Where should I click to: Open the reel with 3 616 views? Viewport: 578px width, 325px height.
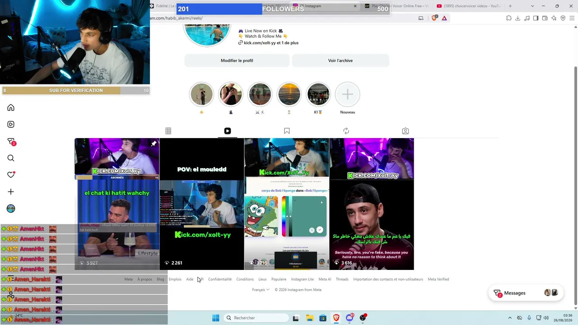click(372, 204)
